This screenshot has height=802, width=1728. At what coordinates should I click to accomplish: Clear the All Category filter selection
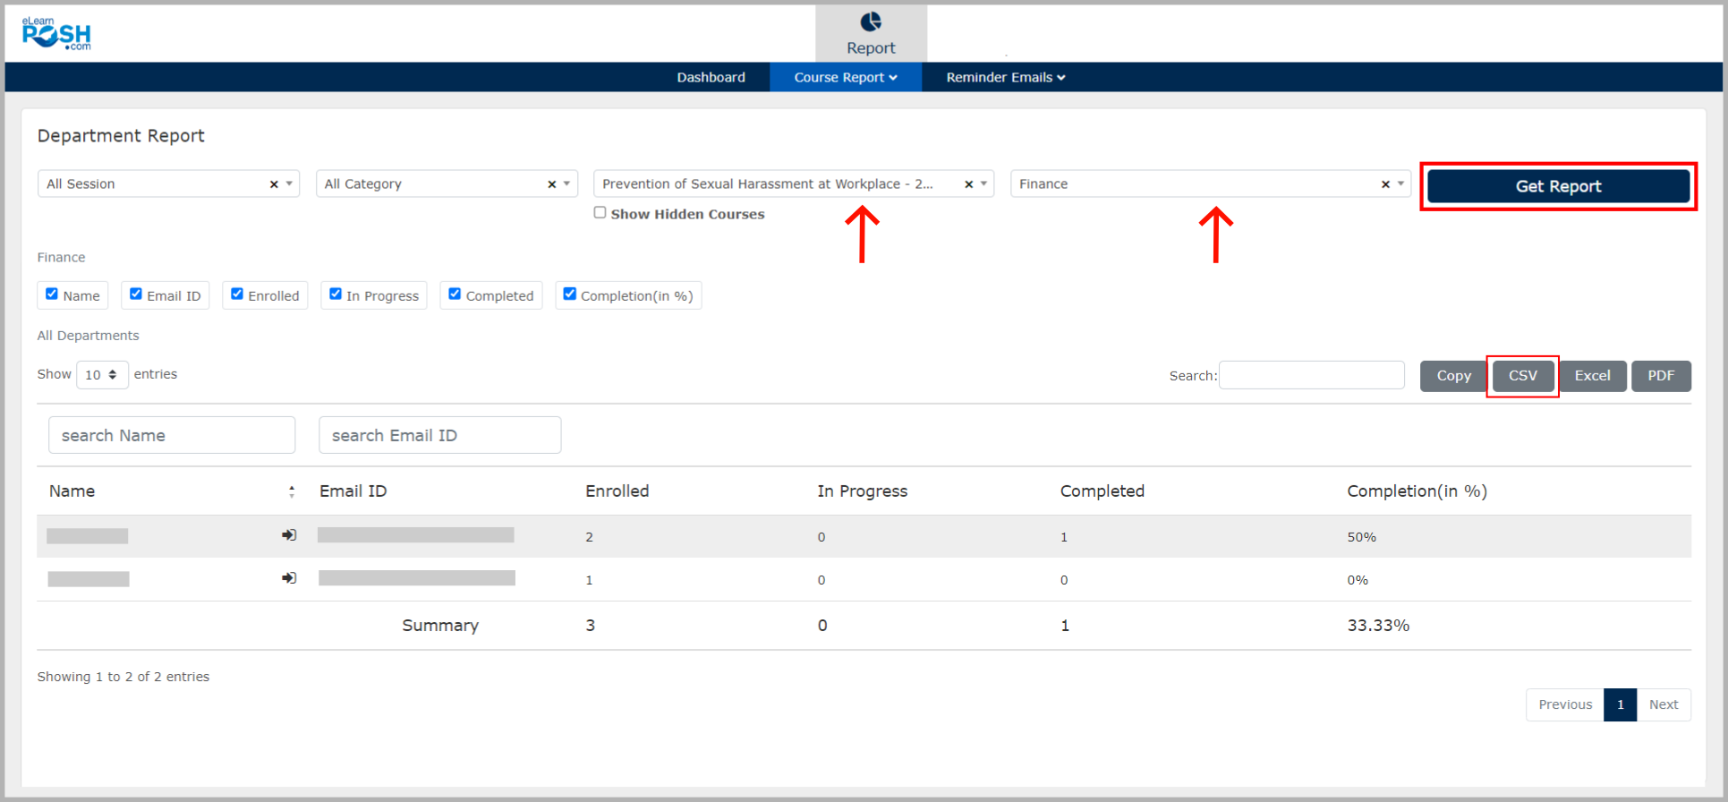click(552, 184)
